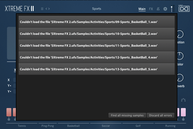Click the Y up axis label
193x129 pixels.
click(9, 86)
